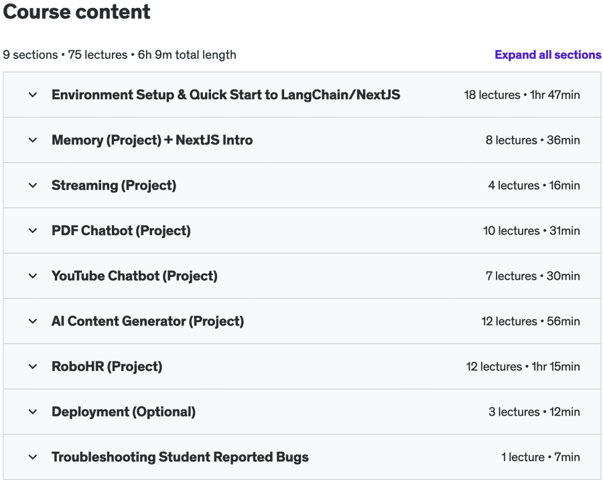The height and width of the screenshot is (484, 603).
Task: Open the Streaming (Project) section title
Action: tap(114, 185)
